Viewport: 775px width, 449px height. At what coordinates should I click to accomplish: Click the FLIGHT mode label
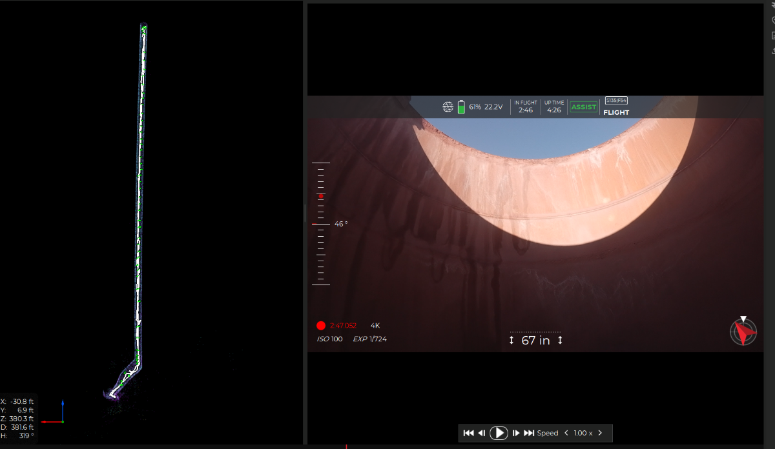[x=616, y=112]
